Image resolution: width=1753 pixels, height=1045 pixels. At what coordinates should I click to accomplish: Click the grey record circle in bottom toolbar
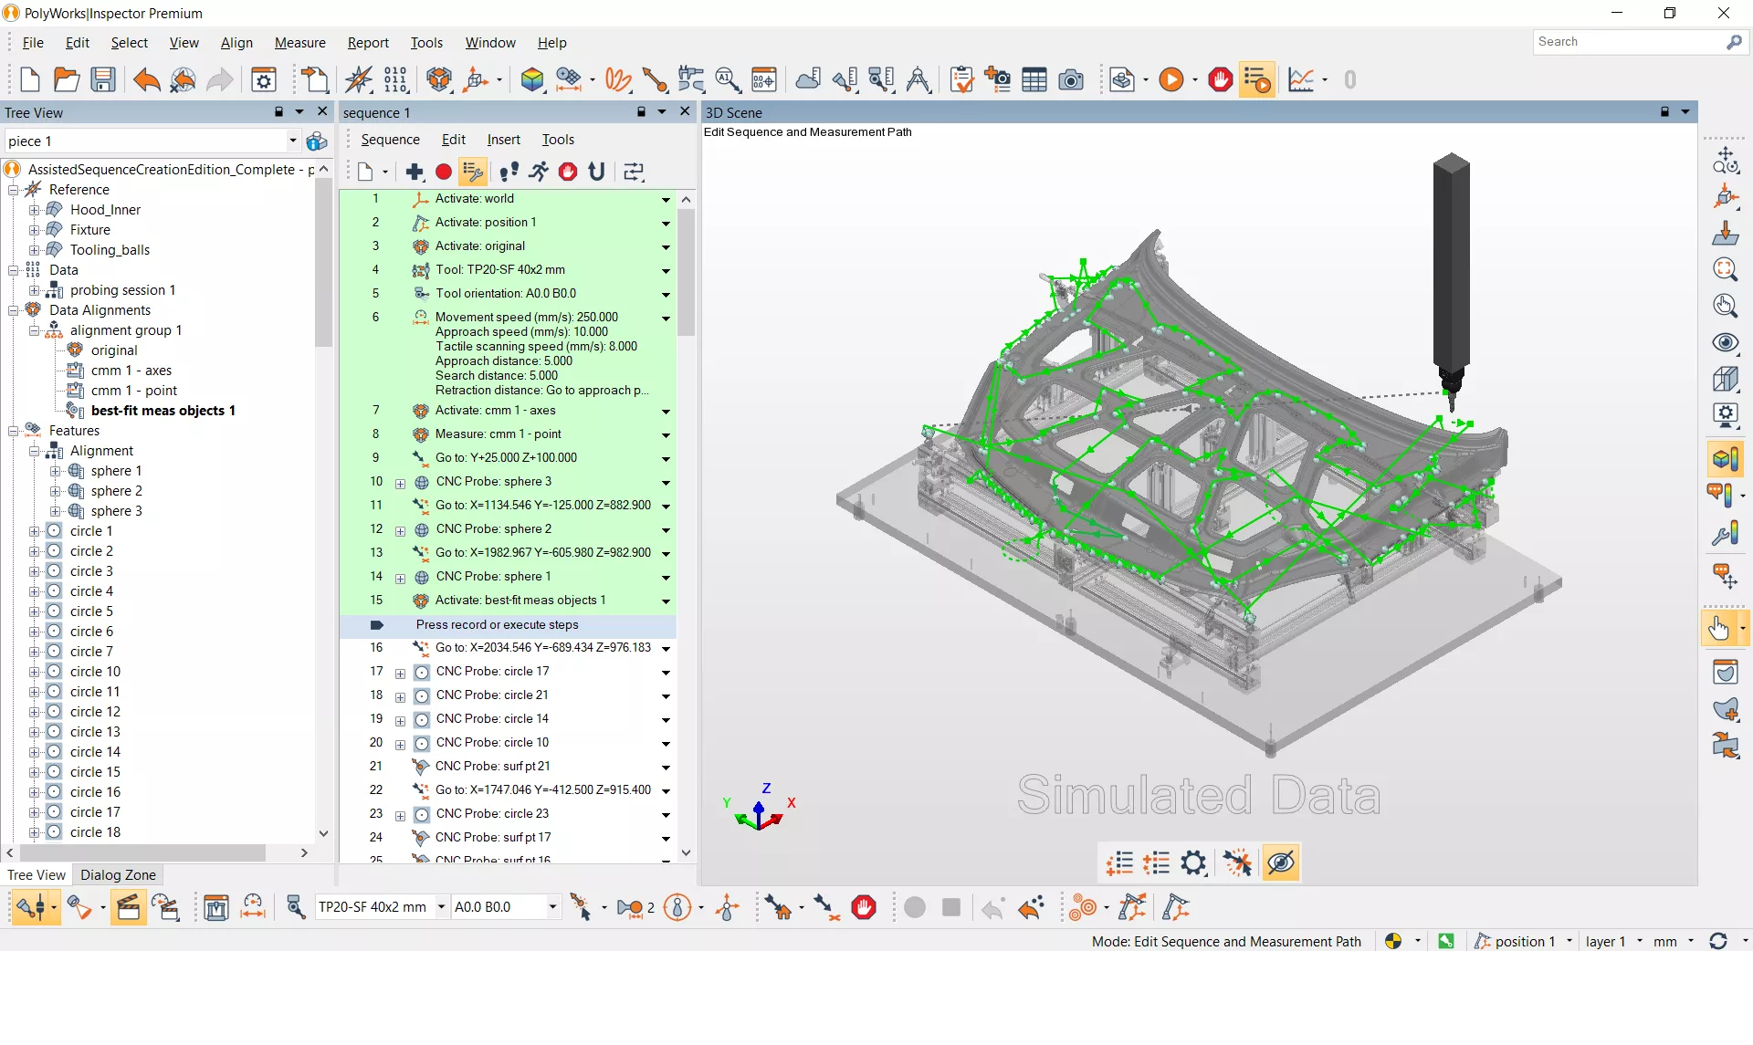pos(915,907)
